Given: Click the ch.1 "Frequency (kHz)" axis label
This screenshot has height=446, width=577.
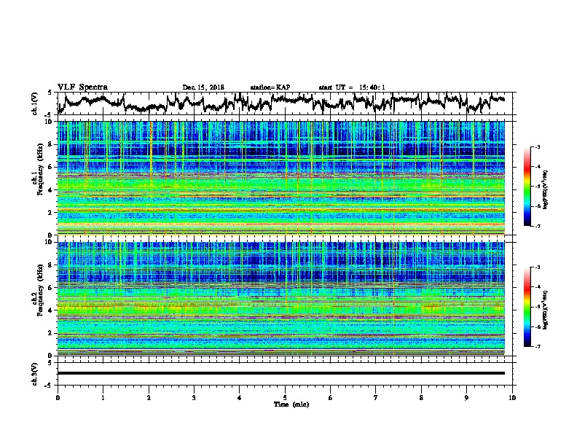Looking at the screenshot, I should click(x=40, y=169).
